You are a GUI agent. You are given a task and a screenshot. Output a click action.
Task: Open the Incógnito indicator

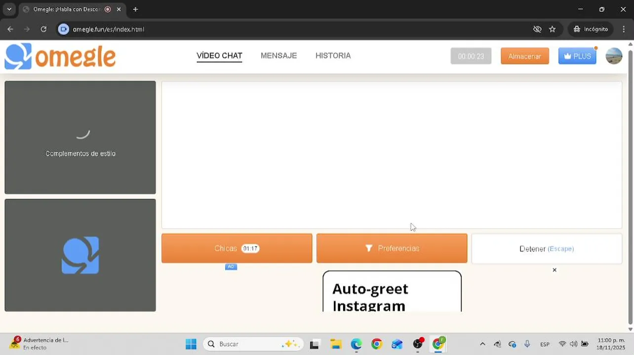tap(591, 29)
